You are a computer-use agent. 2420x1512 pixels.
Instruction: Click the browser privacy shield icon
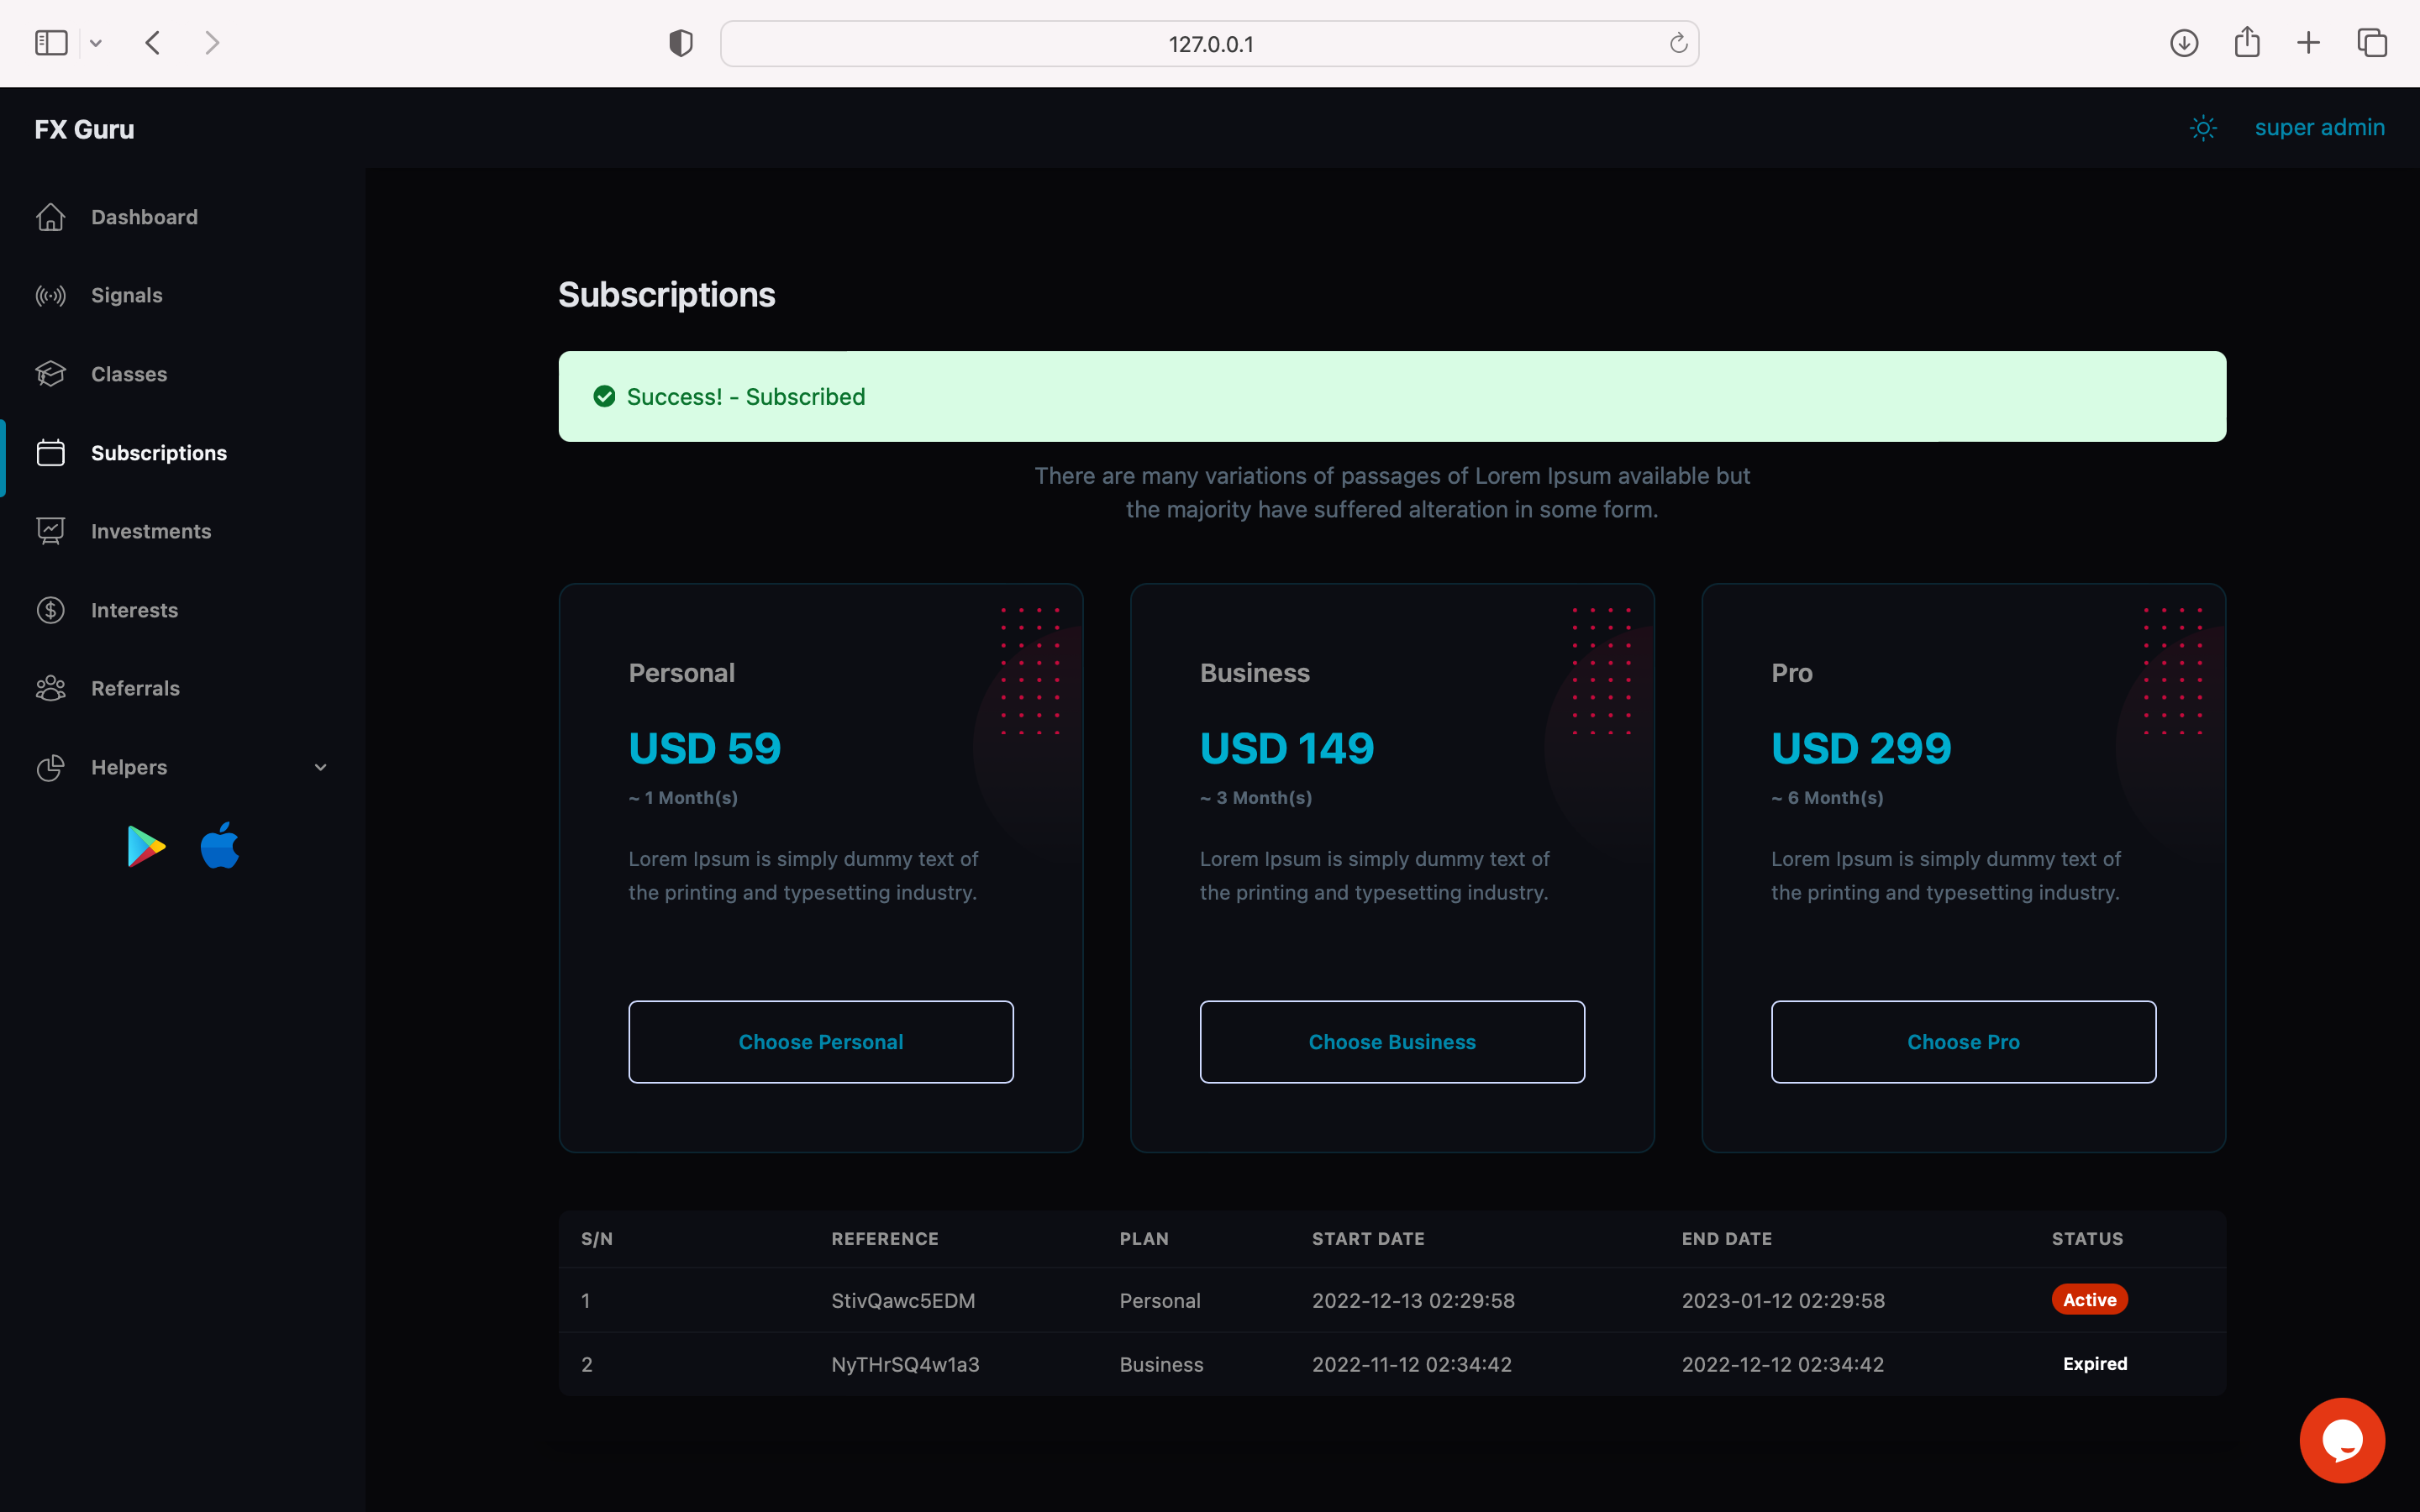pyautogui.click(x=681, y=43)
